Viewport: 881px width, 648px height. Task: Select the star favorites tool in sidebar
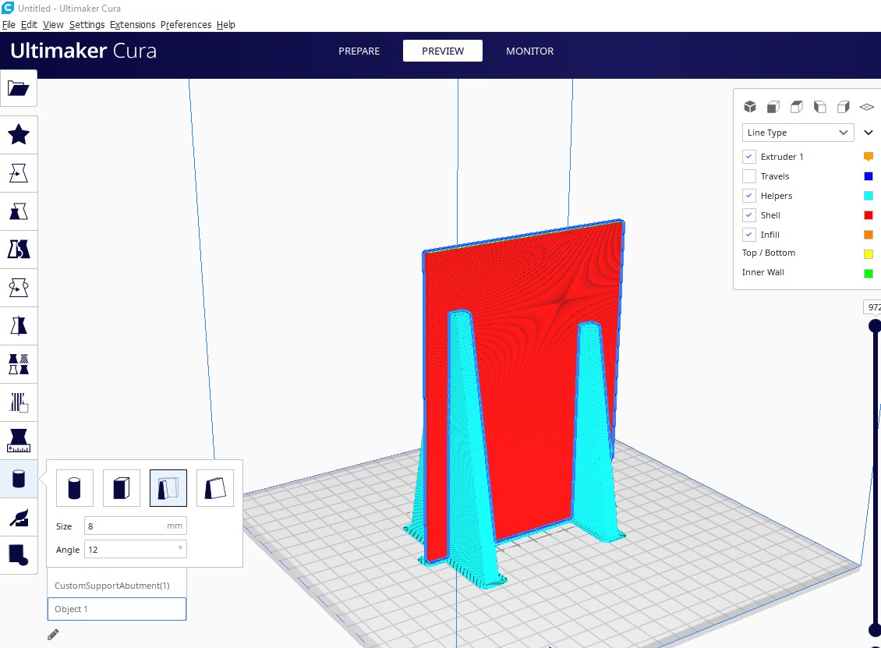19,135
